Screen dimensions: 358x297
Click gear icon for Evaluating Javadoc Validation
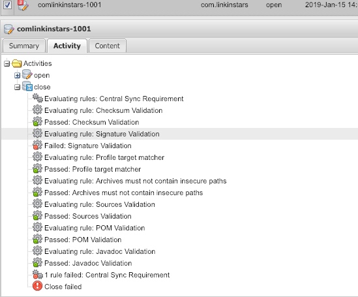pos(37,251)
